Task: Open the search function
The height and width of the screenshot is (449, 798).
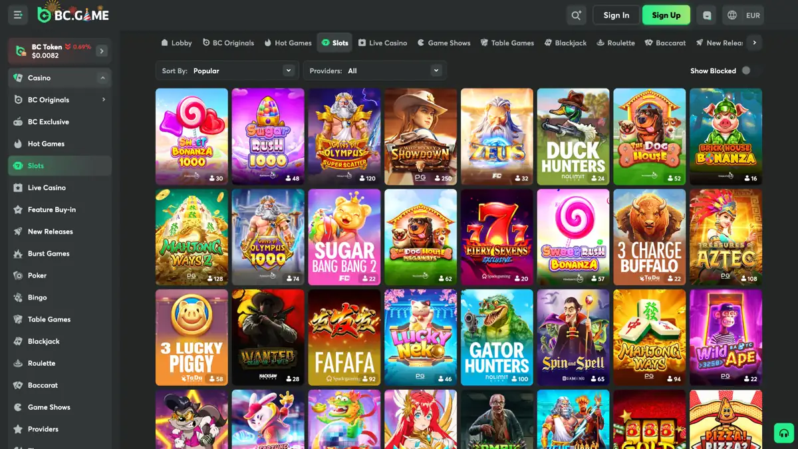Action: [576, 15]
